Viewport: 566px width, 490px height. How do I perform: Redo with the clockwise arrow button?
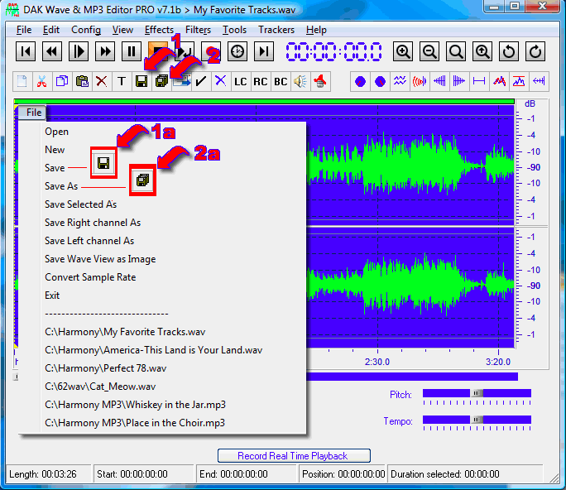(535, 51)
